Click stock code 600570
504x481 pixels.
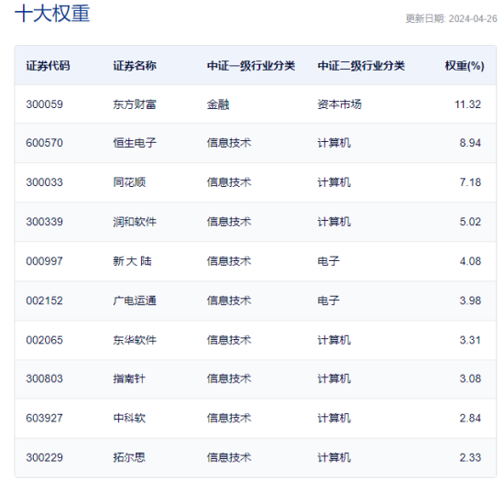[44, 143]
